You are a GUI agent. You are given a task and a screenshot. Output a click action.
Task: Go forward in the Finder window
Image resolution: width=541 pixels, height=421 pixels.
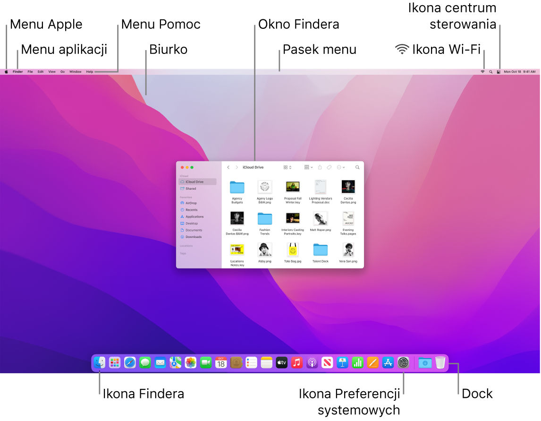coord(237,167)
